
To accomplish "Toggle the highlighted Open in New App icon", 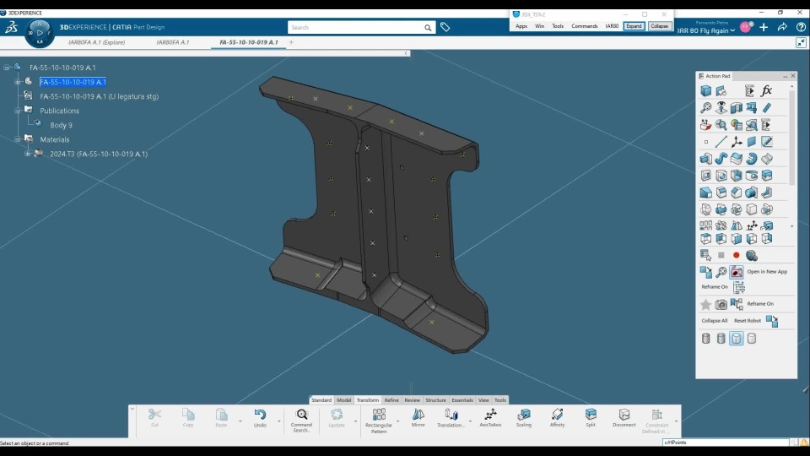I will pos(737,271).
